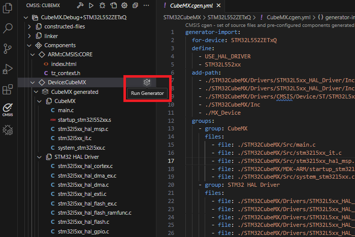
Task: Open the Search view in activity bar
Action: tap(8, 28)
